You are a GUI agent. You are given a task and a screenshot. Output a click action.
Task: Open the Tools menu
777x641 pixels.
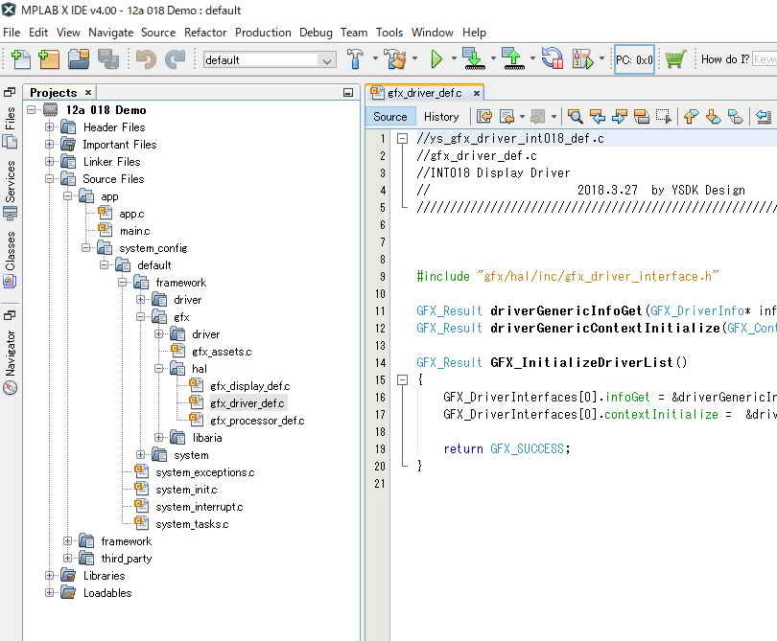click(x=389, y=33)
